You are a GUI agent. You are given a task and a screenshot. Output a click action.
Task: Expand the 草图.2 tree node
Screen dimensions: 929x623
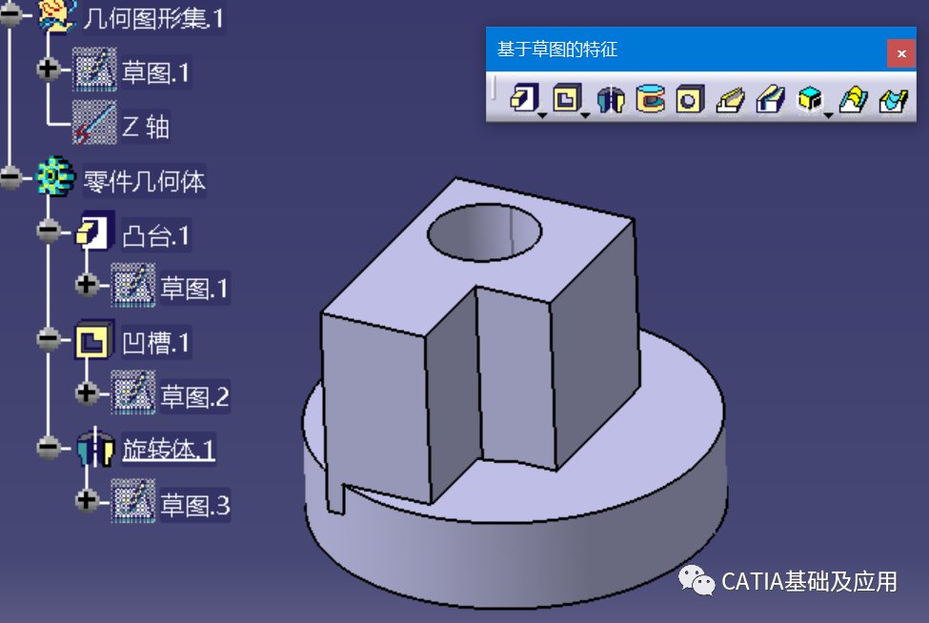[x=87, y=392]
